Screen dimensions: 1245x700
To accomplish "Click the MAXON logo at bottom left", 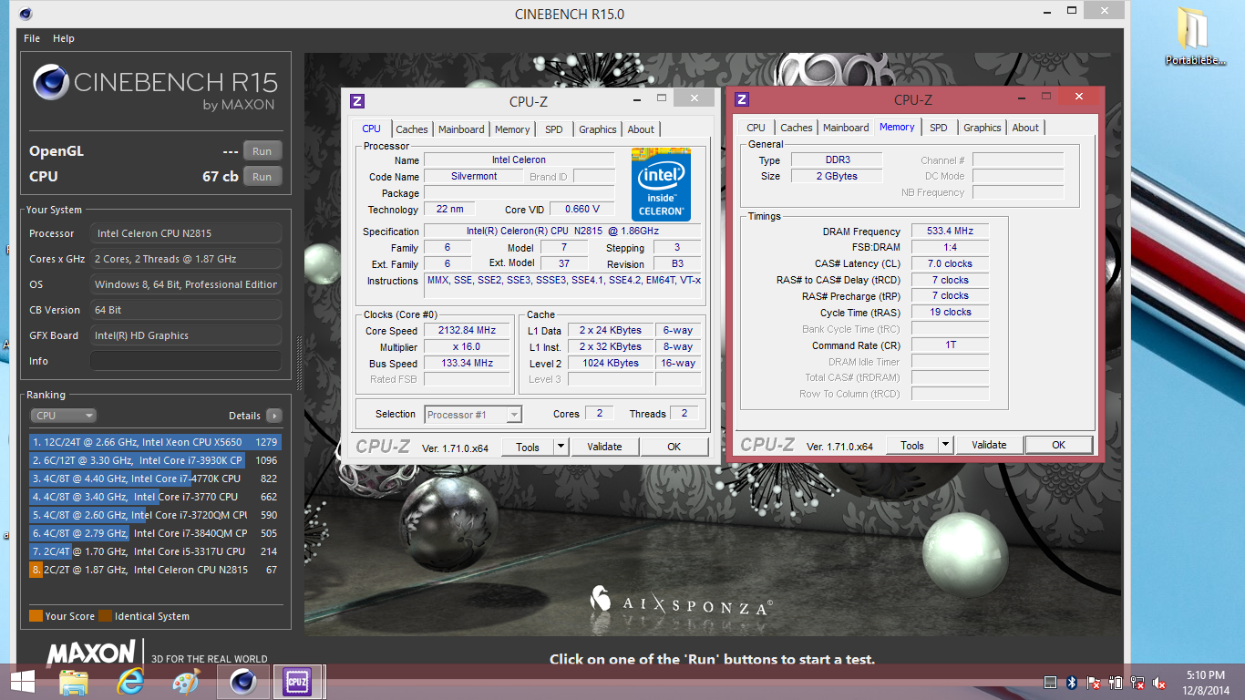I will 91,654.
